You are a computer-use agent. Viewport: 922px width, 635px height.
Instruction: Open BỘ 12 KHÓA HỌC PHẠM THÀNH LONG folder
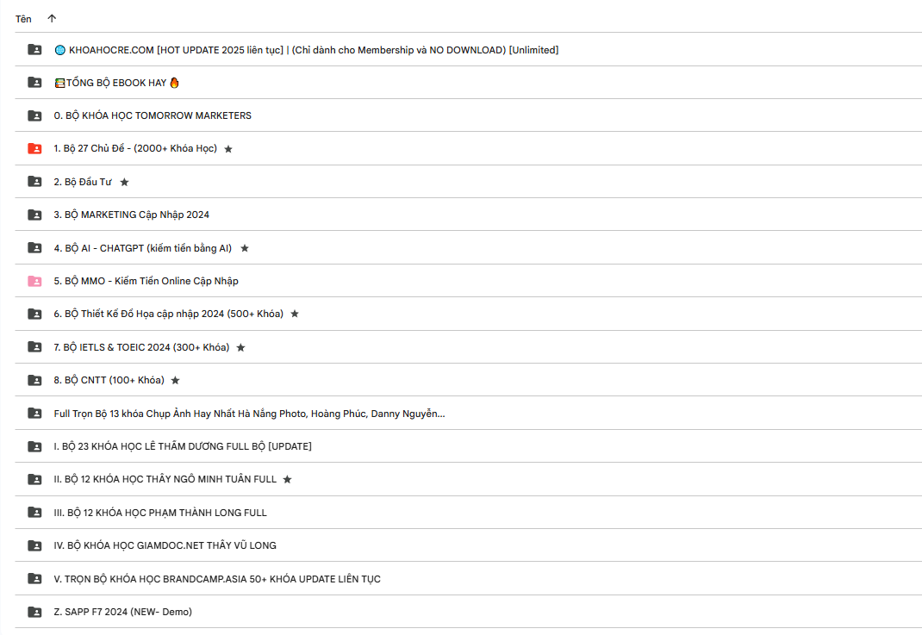159,513
